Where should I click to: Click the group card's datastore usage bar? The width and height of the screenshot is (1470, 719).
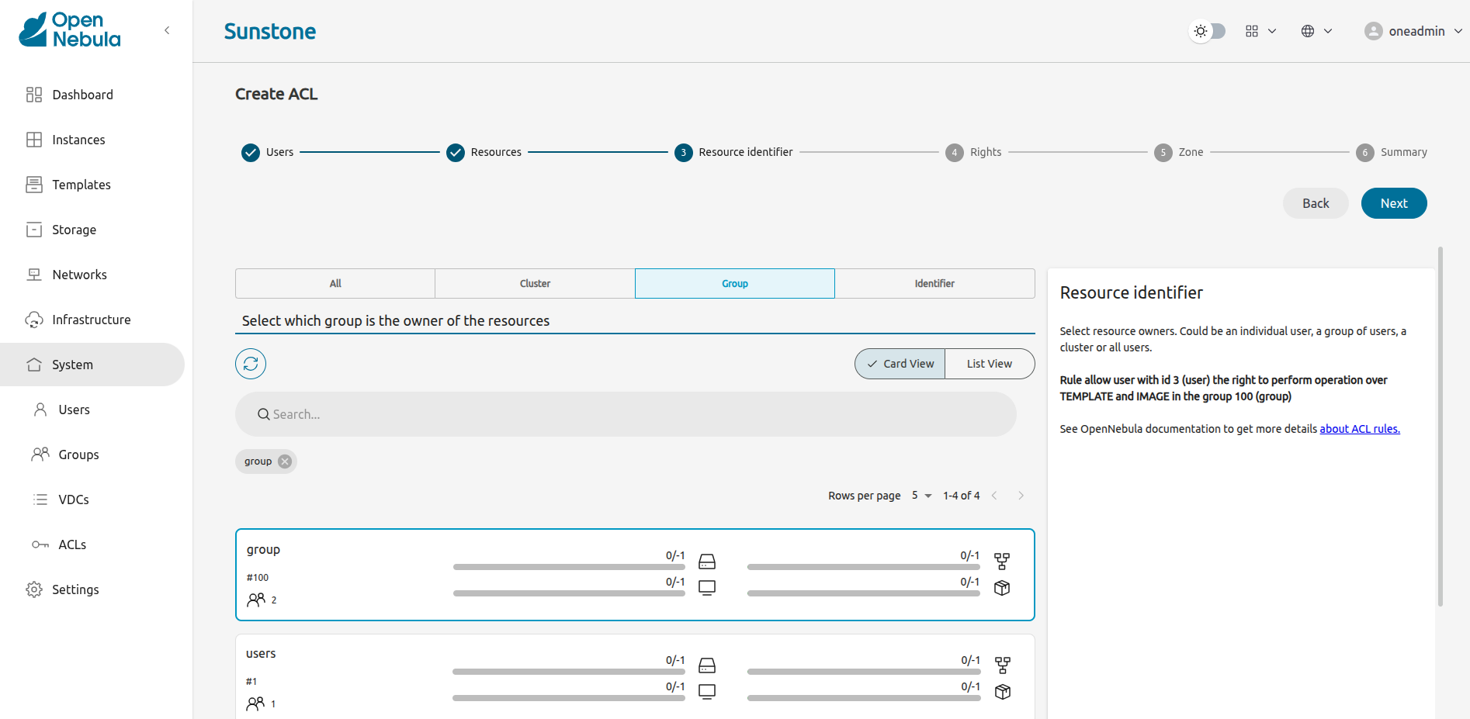pos(569,566)
